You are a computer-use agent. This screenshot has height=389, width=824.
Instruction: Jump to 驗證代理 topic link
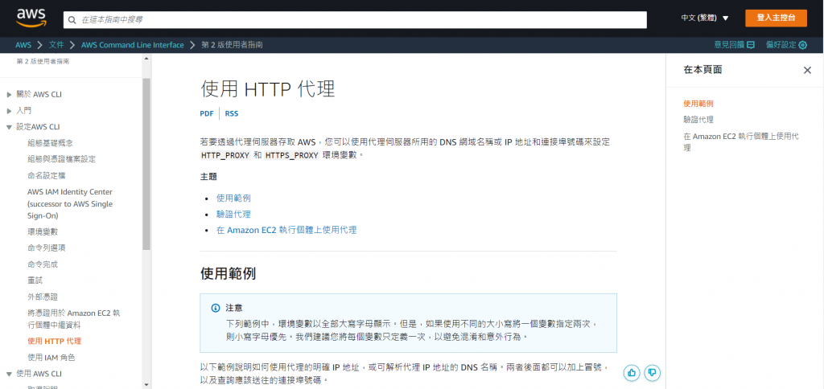click(233, 214)
